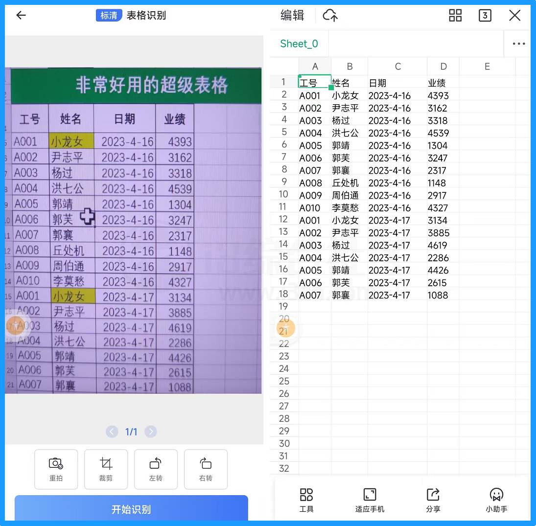This screenshot has width=536, height=526.
Task: Click the cell with value 2917
Action: tap(443, 195)
